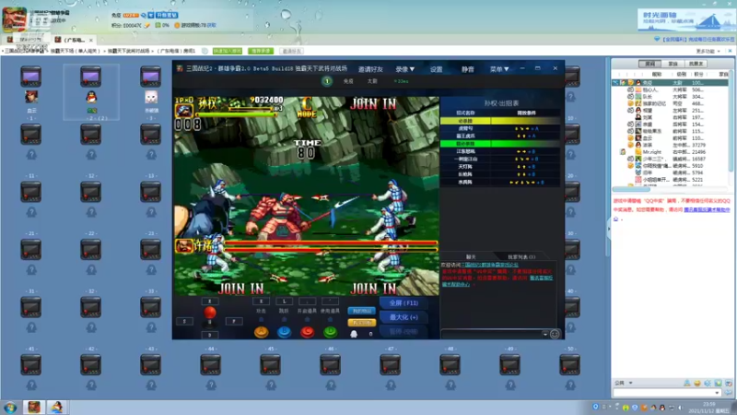Click the first green button in breadcrumb bar

coord(228,51)
